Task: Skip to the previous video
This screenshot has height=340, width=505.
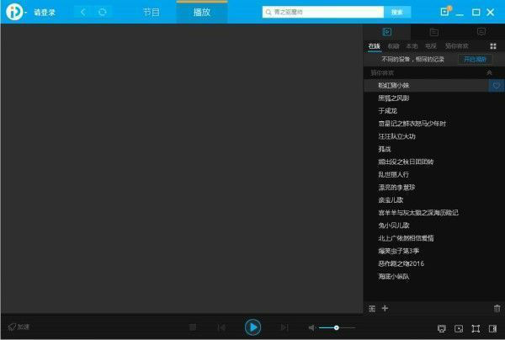Action: pos(221,327)
